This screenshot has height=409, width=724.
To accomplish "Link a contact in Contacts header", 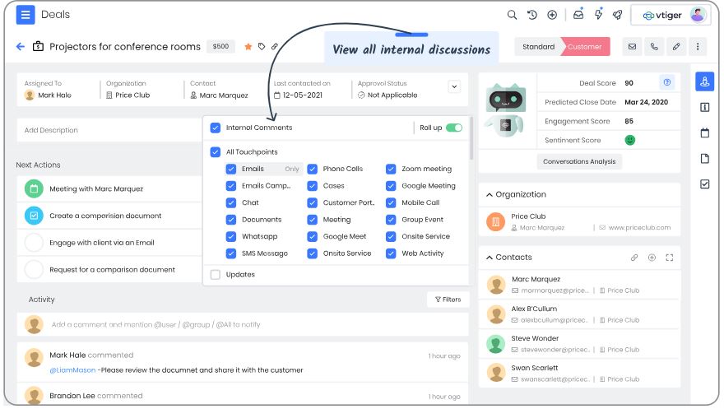I will (634, 258).
